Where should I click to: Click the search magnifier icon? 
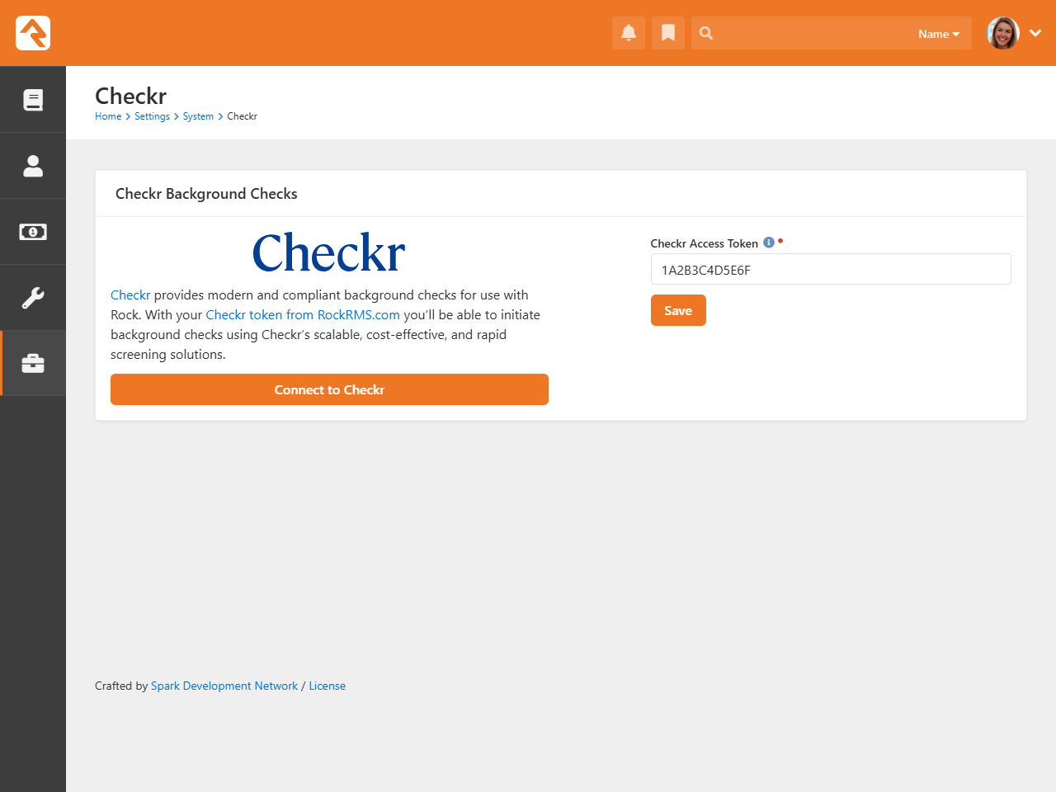coord(706,33)
